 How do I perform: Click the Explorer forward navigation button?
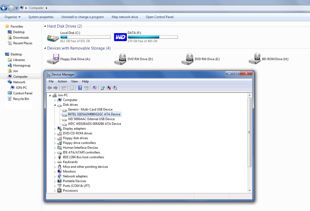11,8
